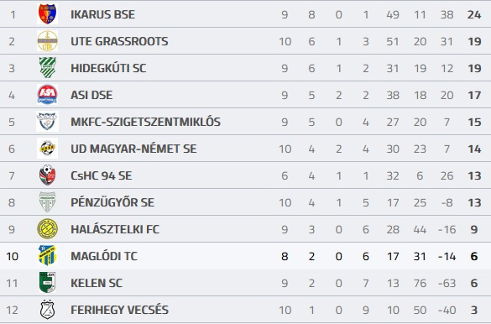
Task: Open the CsHC 94 SE crest
Action: (47, 175)
